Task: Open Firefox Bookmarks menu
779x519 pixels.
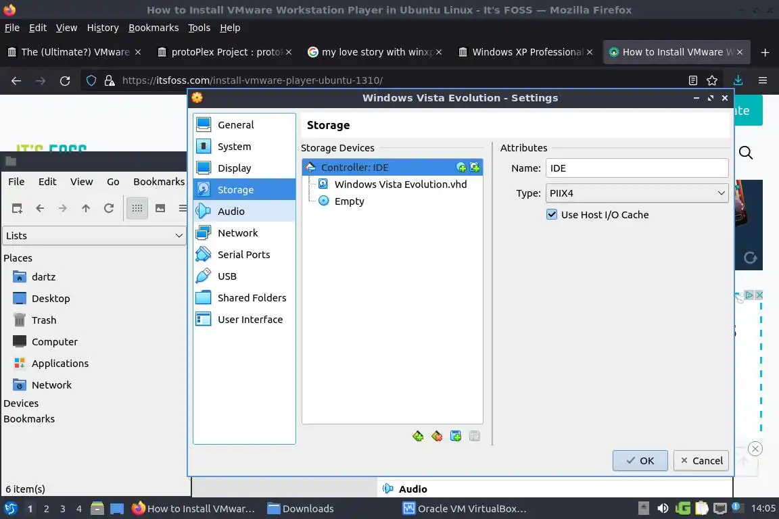Action: point(154,28)
